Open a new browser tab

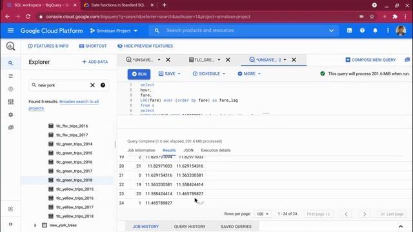coord(164,5)
